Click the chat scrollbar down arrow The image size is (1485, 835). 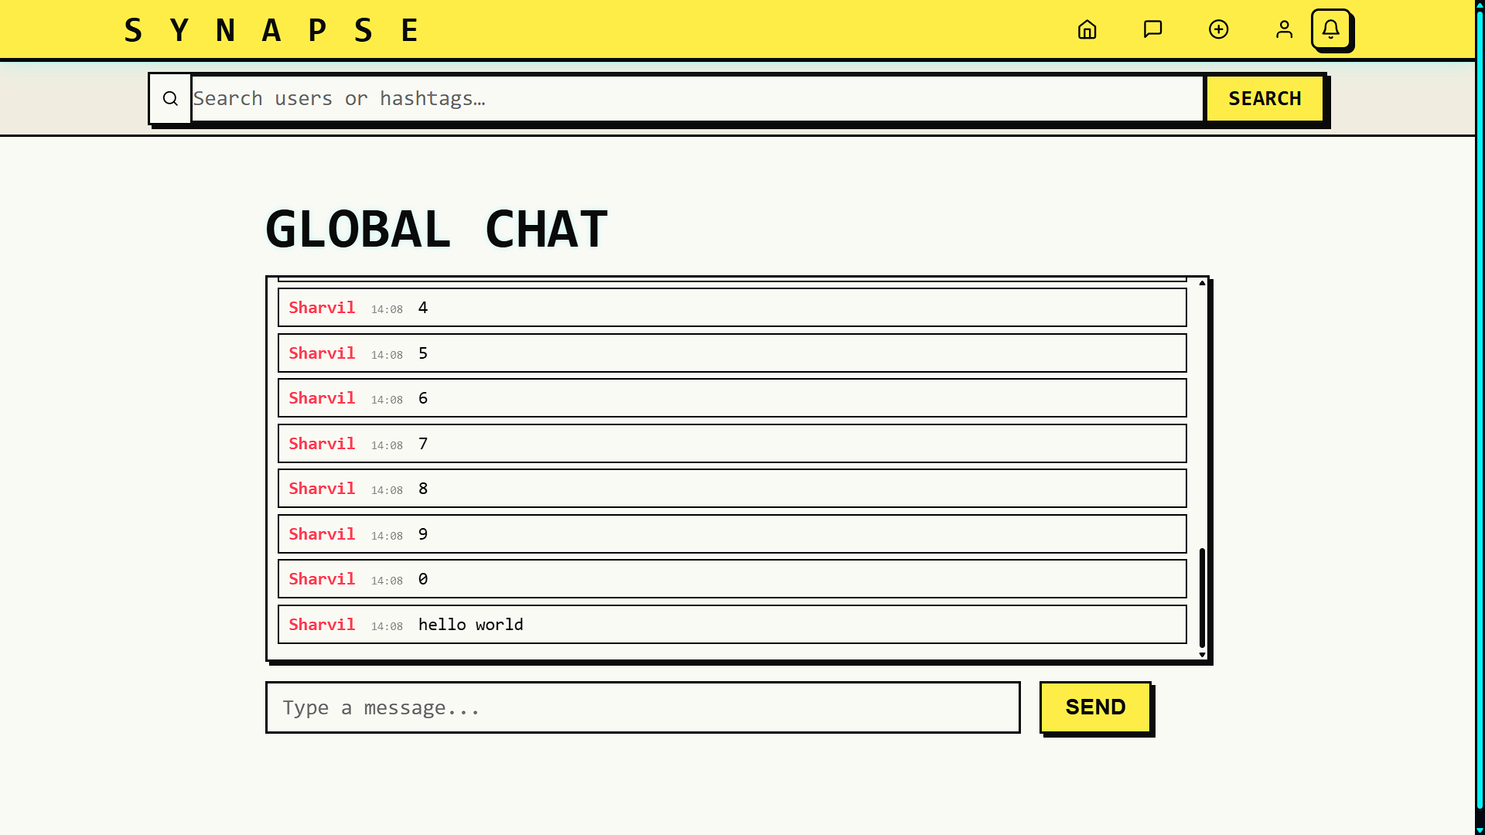tap(1202, 655)
